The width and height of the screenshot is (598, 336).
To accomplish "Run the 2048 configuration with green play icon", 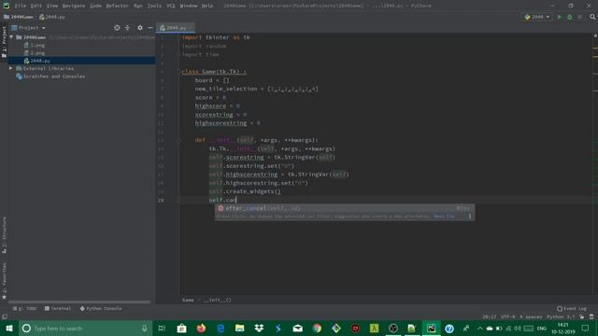I will [560, 17].
